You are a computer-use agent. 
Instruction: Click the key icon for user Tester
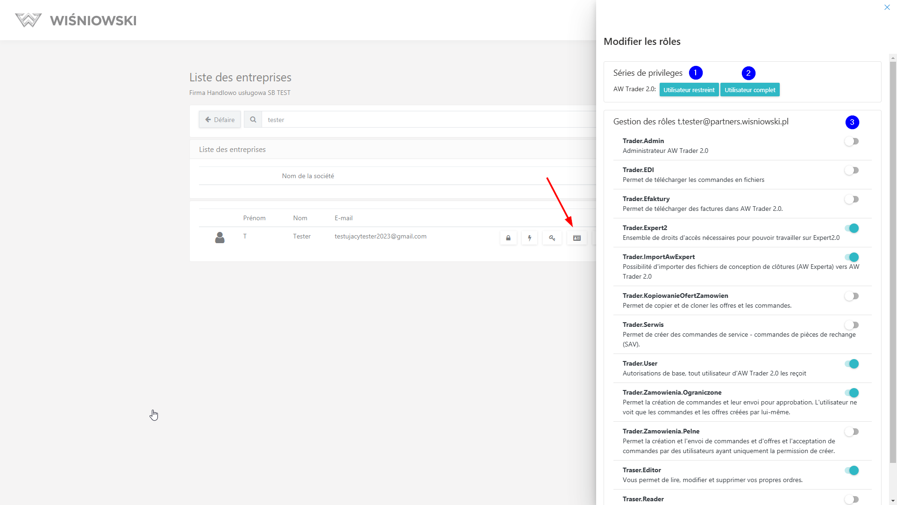[x=552, y=238]
